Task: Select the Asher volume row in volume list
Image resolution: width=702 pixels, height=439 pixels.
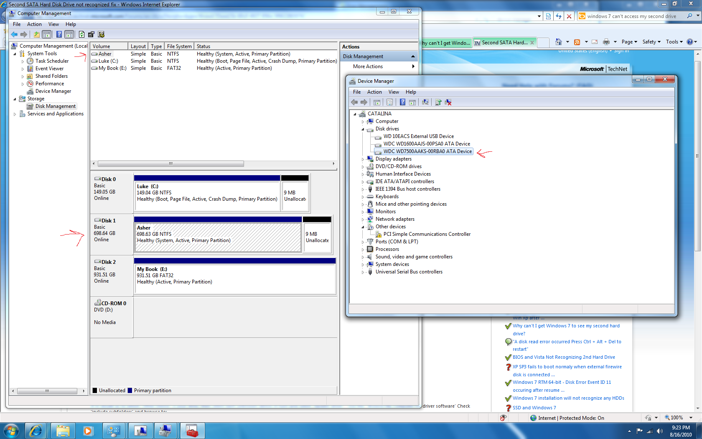Action: (214, 54)
